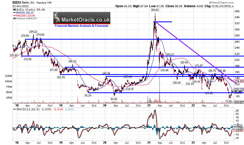The width and height of the screenshot is (244, 145).
Task: Open the Financial Markets Analysis & Forecasts link
Action: coord(82,26)
